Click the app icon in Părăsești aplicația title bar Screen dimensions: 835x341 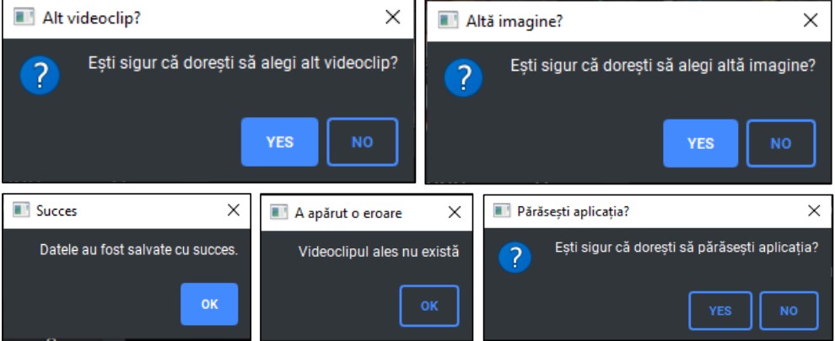501,210
